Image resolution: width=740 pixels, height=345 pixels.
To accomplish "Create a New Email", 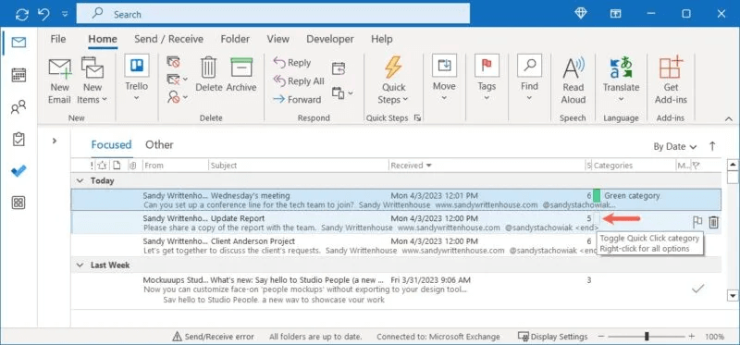I will click(x=59, y=80).
